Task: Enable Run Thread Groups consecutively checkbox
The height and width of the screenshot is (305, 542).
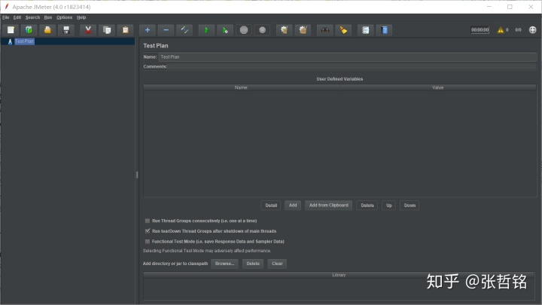Action: 148,221
